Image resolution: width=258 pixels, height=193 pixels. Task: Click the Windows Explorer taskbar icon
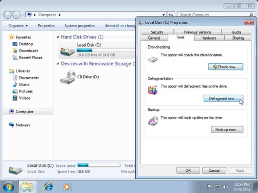(x=27, y=187)
